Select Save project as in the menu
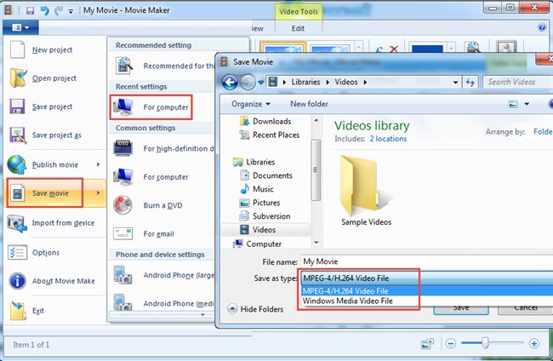Image resolution: width=553 pixels, height=361 pixels. (x=55, y=135)
